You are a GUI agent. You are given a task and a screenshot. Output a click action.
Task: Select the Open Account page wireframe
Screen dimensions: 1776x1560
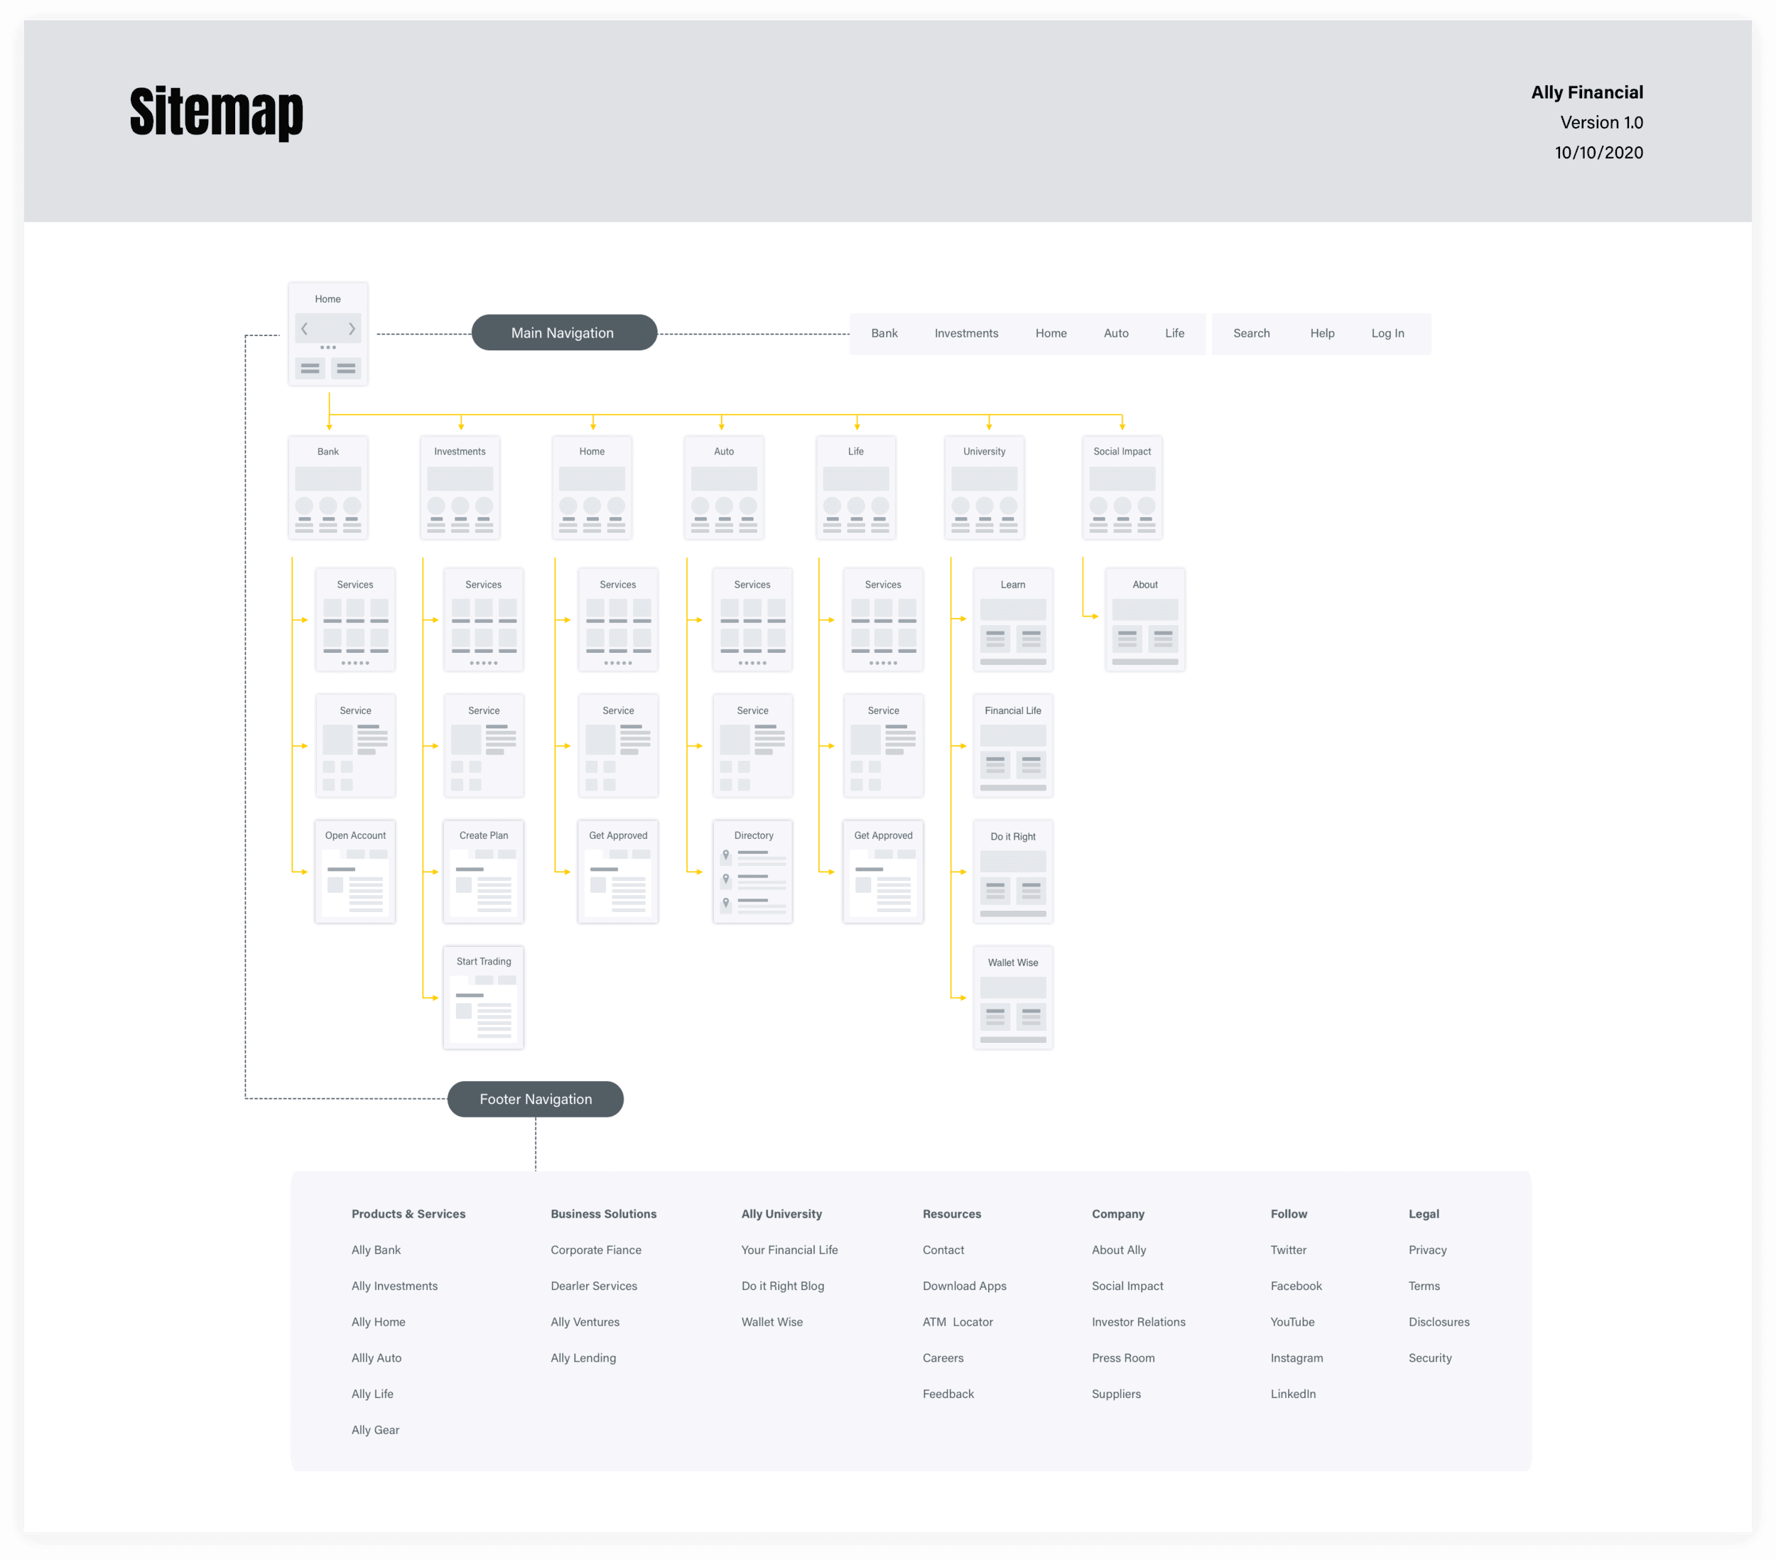(x=355, y=872)
